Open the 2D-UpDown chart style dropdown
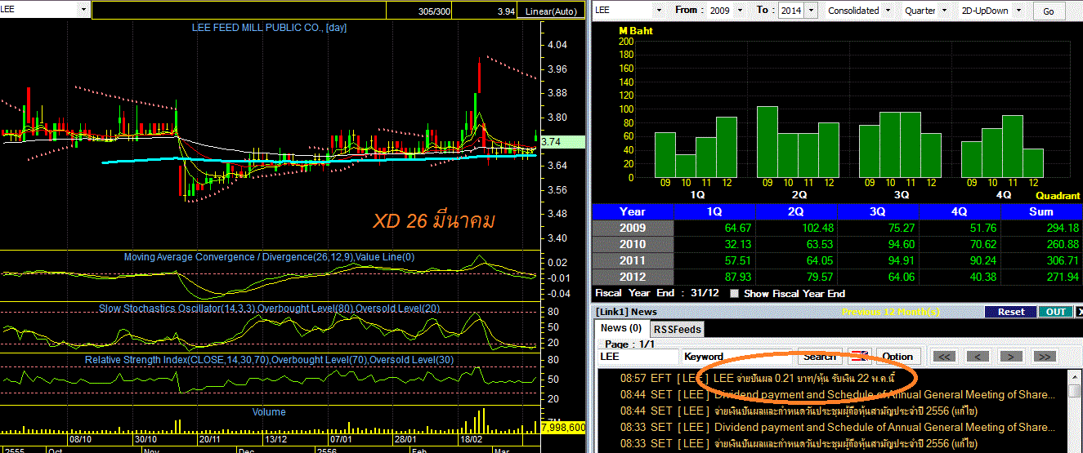Viewport: 1083px width, 453px height. [x=1018, y=10]
